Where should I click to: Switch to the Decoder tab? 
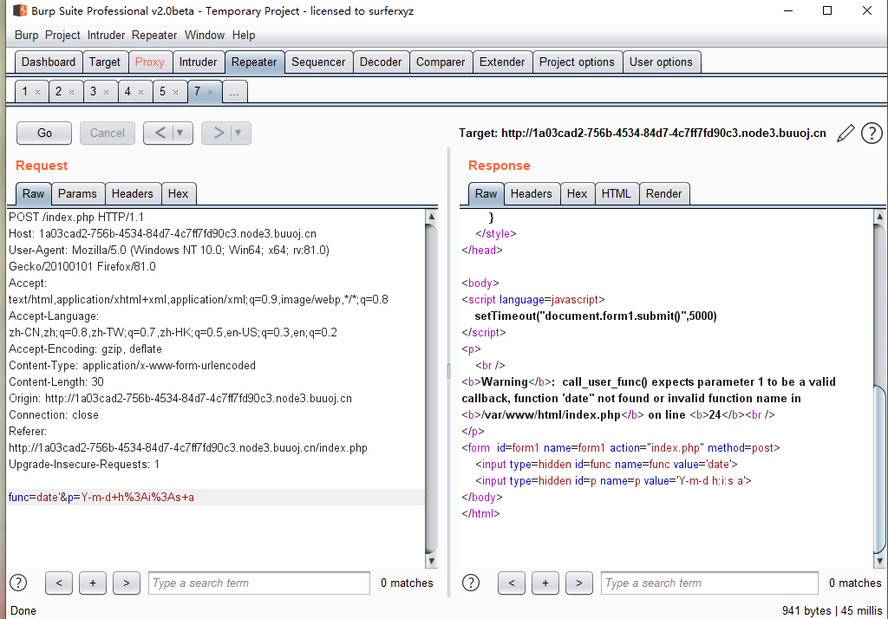click(x=381, y=62)
